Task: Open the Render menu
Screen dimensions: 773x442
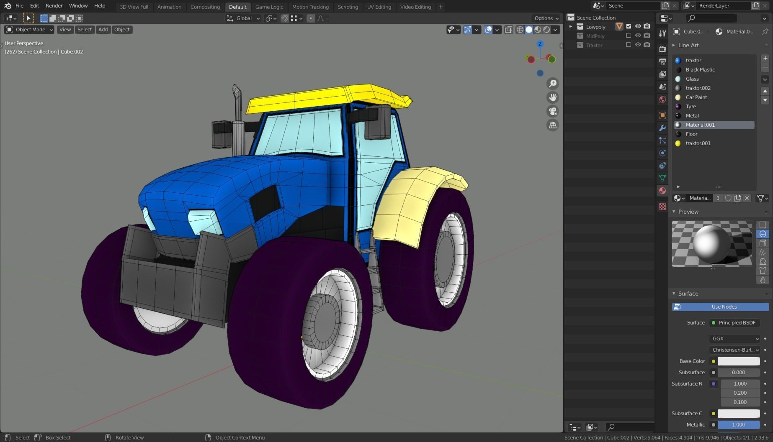Action: [54, 6]
